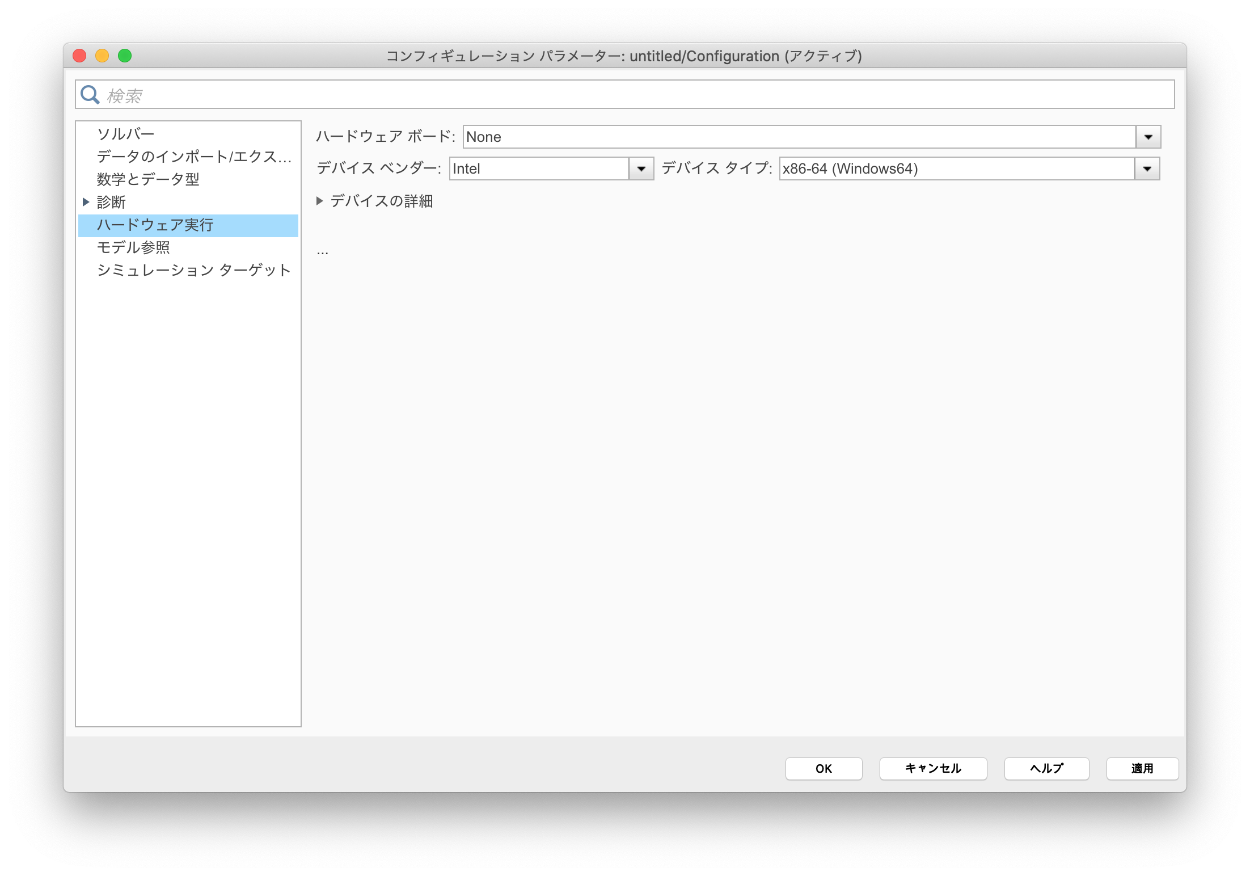Select 診断 in the sidebar
Screen dimensions: 1250x876
coord(112,202)
